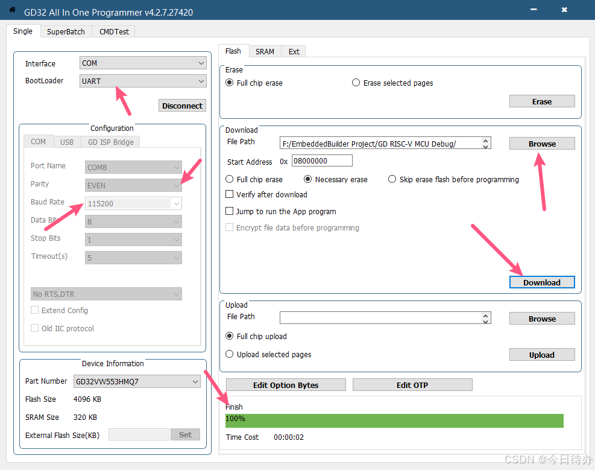
Task: Switch to the CMDTest tab
Action: point(114,31)
